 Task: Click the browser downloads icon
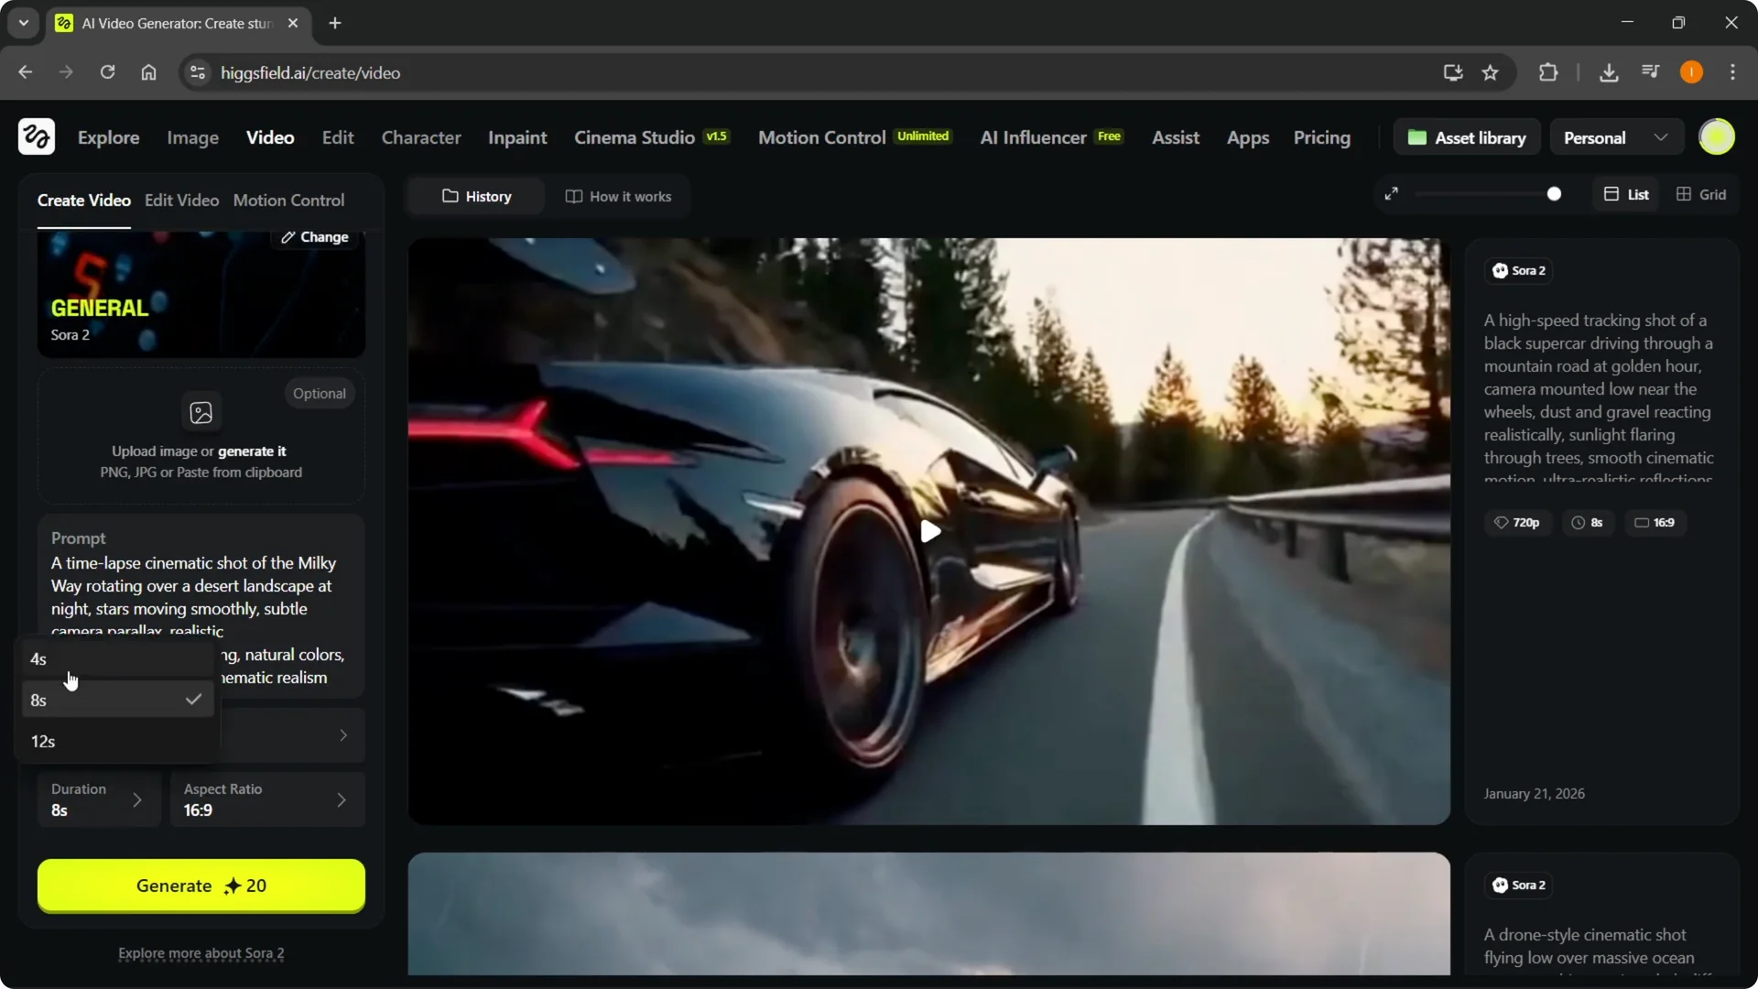(x=1608, y=72)
